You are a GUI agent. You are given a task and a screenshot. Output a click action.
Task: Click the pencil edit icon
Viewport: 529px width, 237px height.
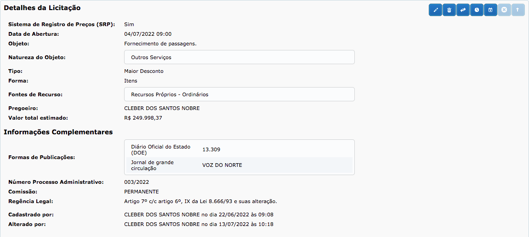436,10
